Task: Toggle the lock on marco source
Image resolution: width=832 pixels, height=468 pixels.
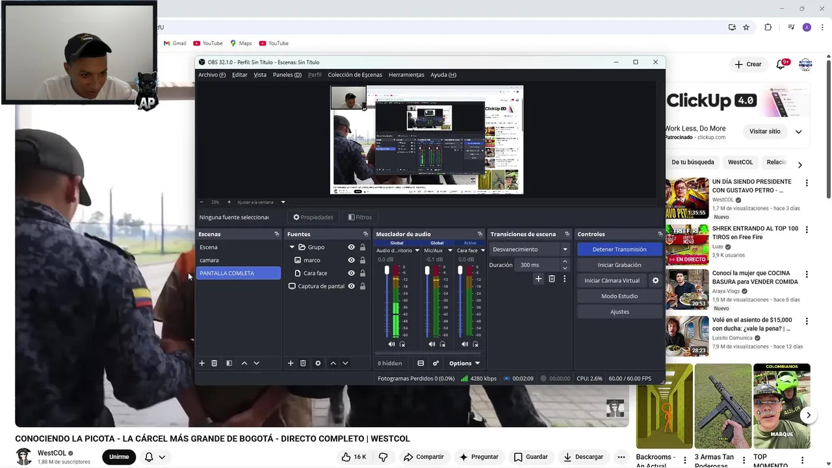Action: [363, 260]
